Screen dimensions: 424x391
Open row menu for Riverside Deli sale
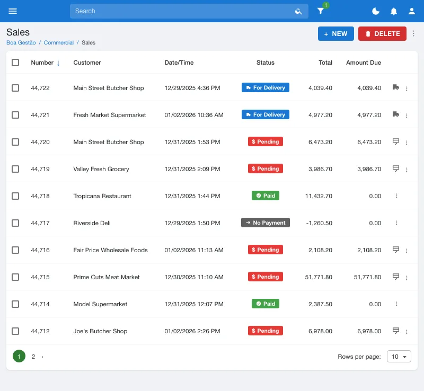396,223
